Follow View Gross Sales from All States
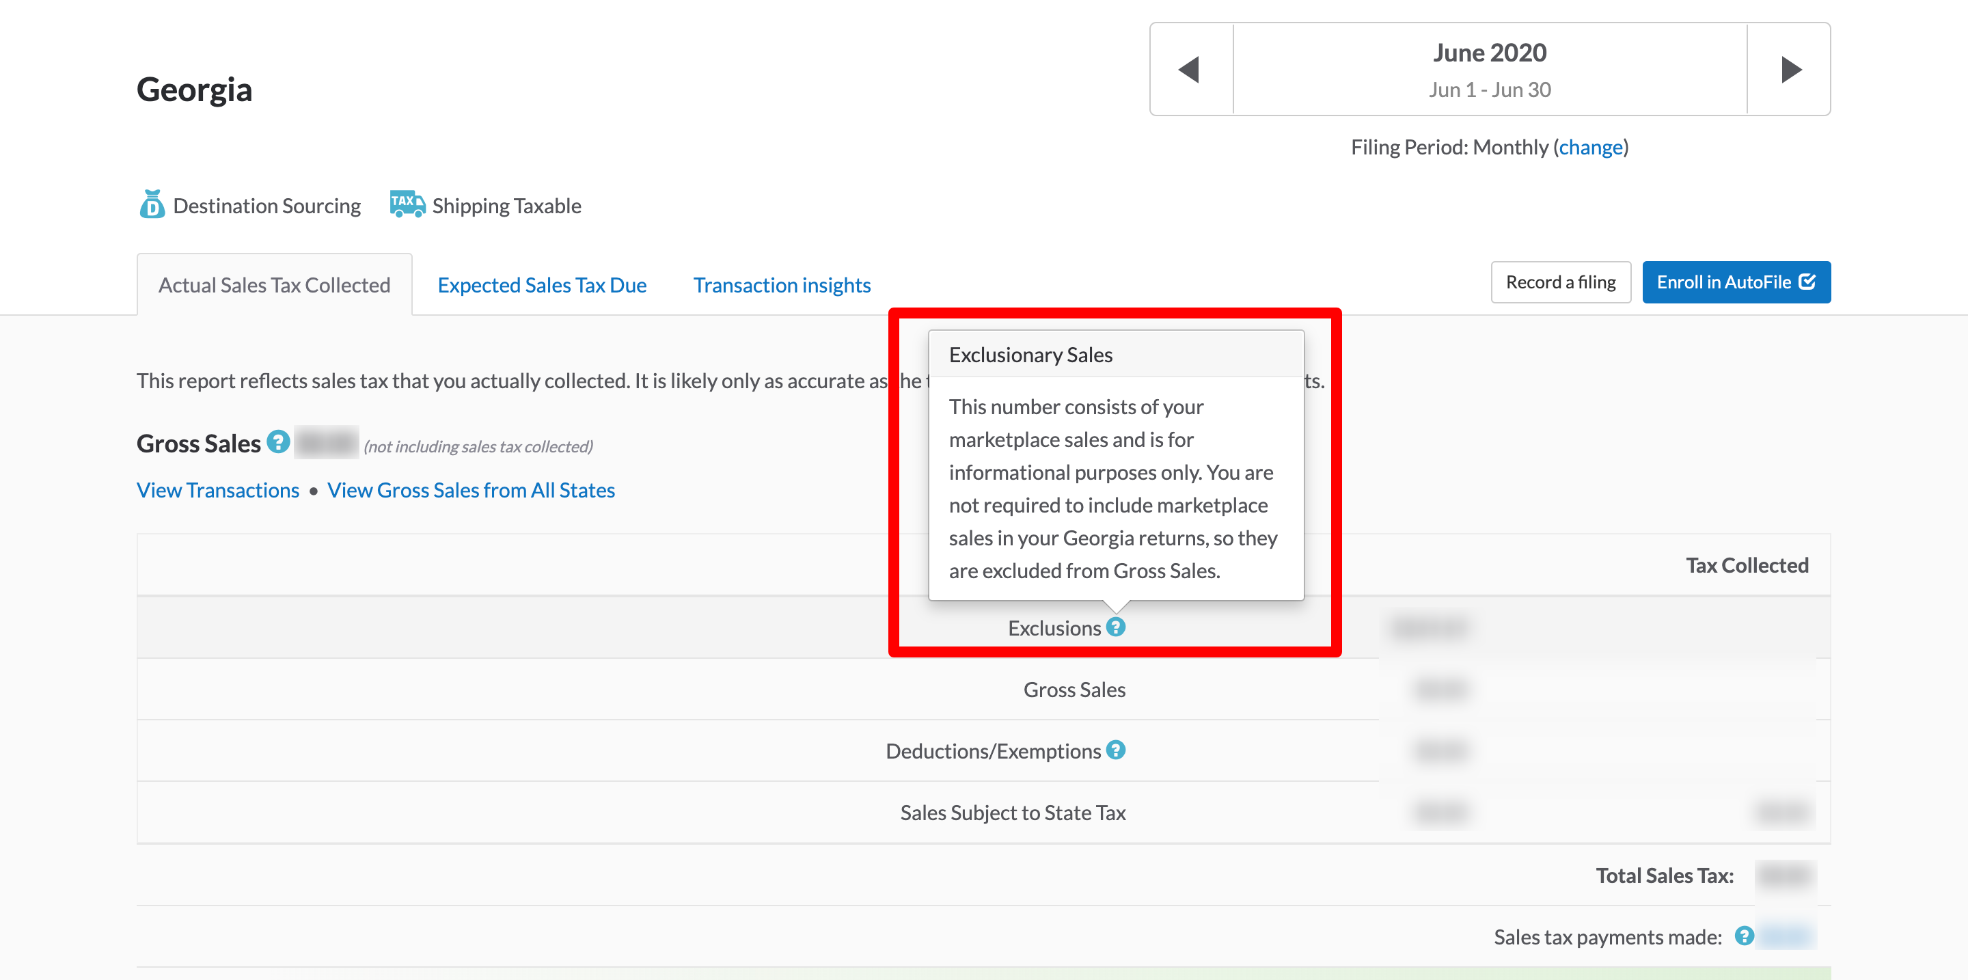Viewport: 1968px width, 980px height. (x=471, y=489)
